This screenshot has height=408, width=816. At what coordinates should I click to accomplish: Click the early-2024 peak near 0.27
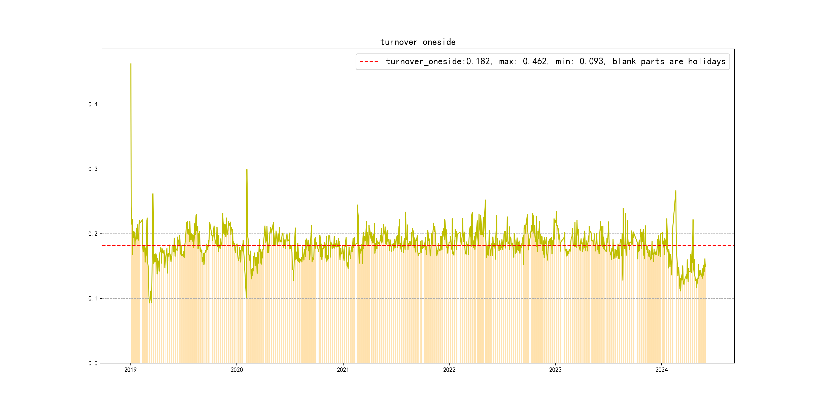tap(676, 191)
